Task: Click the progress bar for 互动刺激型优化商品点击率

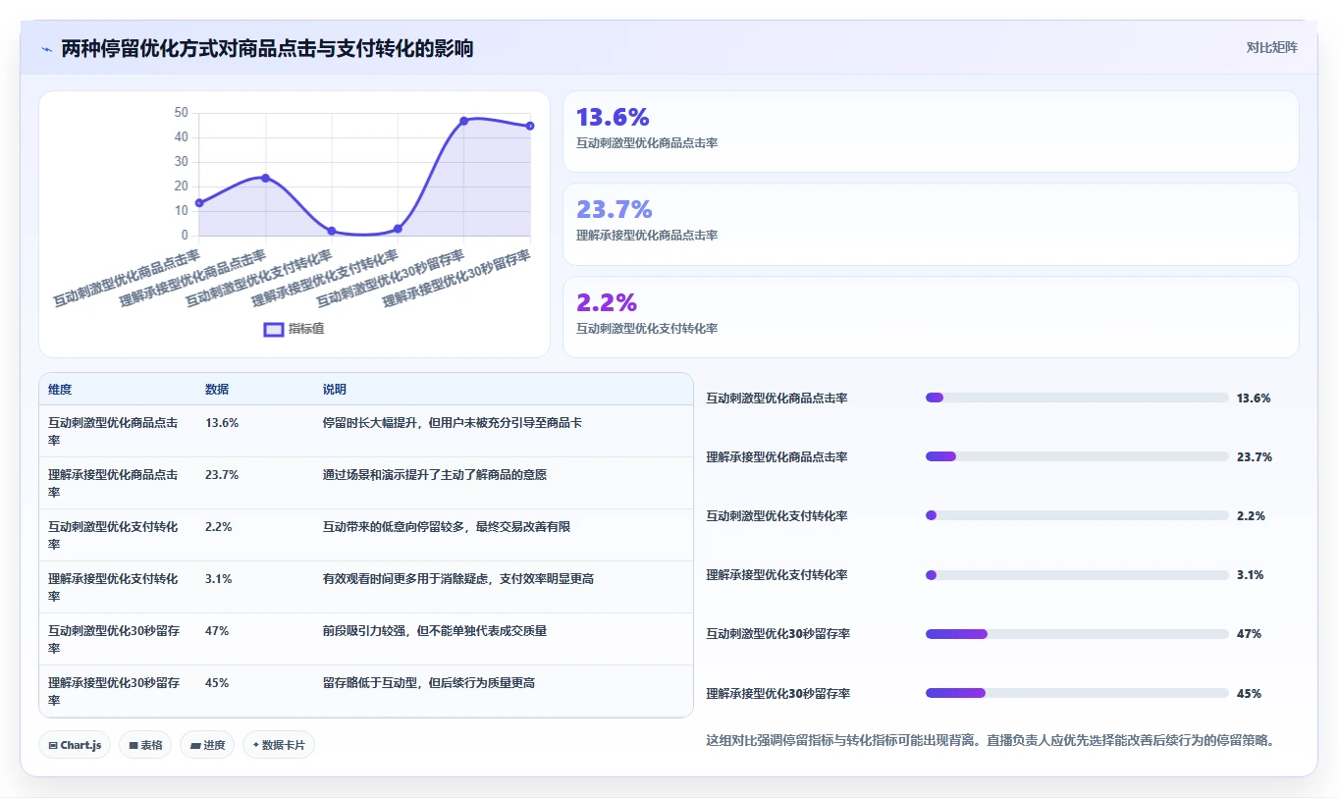Action: (x=1077, y=398)
